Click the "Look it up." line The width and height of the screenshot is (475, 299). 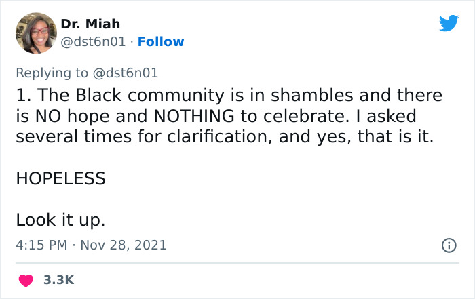click(x=60, y=220)
